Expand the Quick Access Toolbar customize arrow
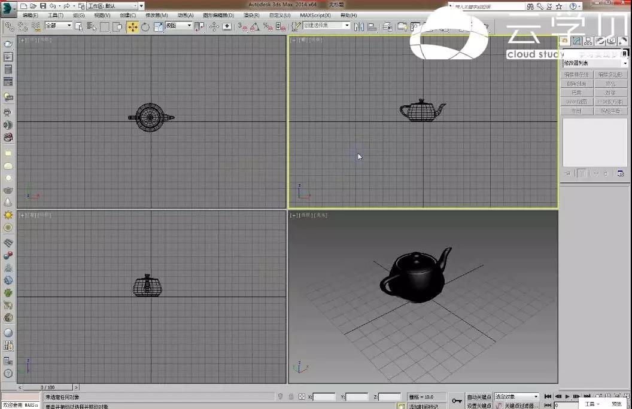 click(x=141, y=6)
